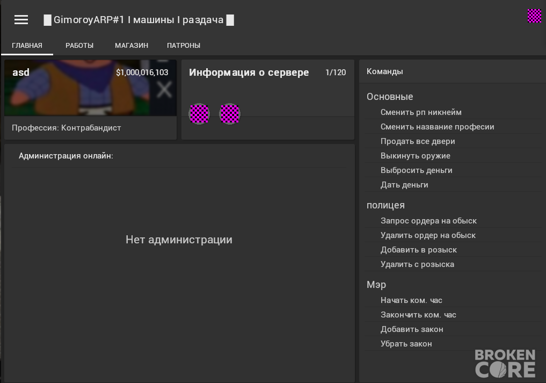Click the second round server info icon

[x=230, y=114]
